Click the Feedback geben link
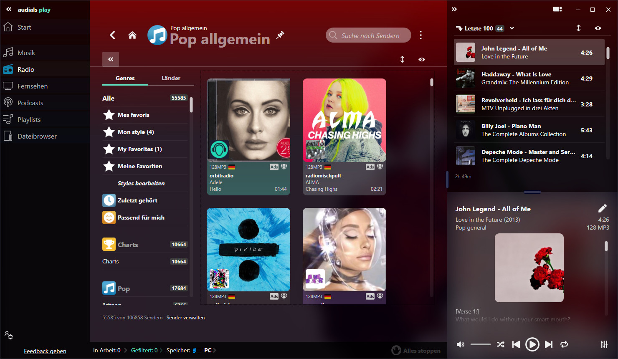 point(45,351)
